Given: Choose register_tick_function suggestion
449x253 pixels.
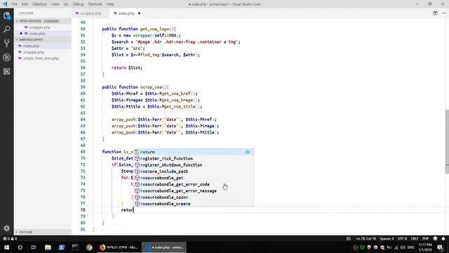Looking at the screenshot, I should (194, 158).
